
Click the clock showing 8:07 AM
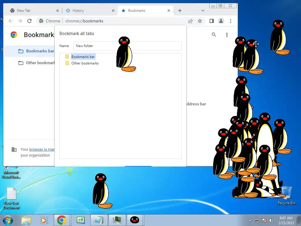point(286,220)
